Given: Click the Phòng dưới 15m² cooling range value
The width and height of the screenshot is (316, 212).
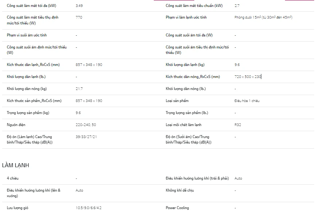Looking at the screenshot, I should [263, 17].
